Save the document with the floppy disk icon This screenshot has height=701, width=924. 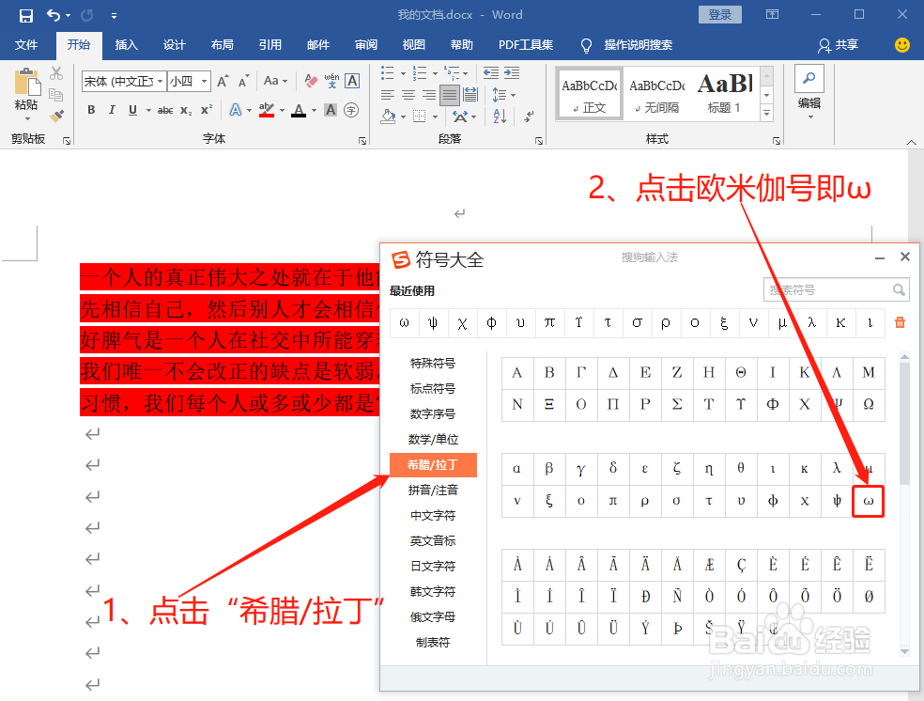pyautogui.click(x=26, y=15)
